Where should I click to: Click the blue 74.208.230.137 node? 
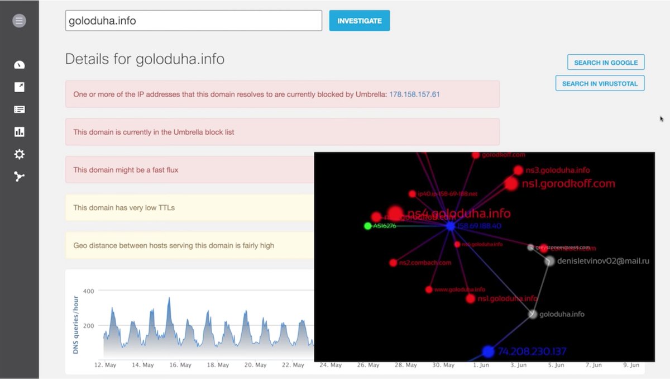point(488,351)
